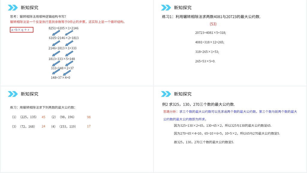The width and height of the screenshot is (307, 173).
Task: Select the line 2146=1813×1+333
Action: click(62, 48)
